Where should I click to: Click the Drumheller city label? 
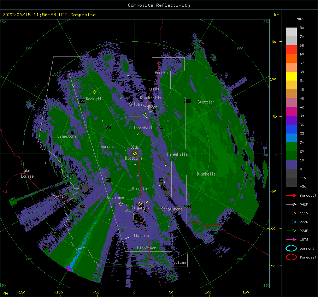[x=207, y=174]
